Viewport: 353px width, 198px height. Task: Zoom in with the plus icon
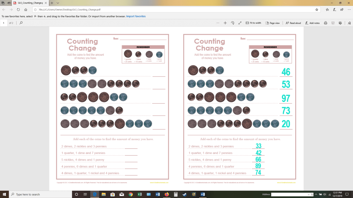[225, 23]
